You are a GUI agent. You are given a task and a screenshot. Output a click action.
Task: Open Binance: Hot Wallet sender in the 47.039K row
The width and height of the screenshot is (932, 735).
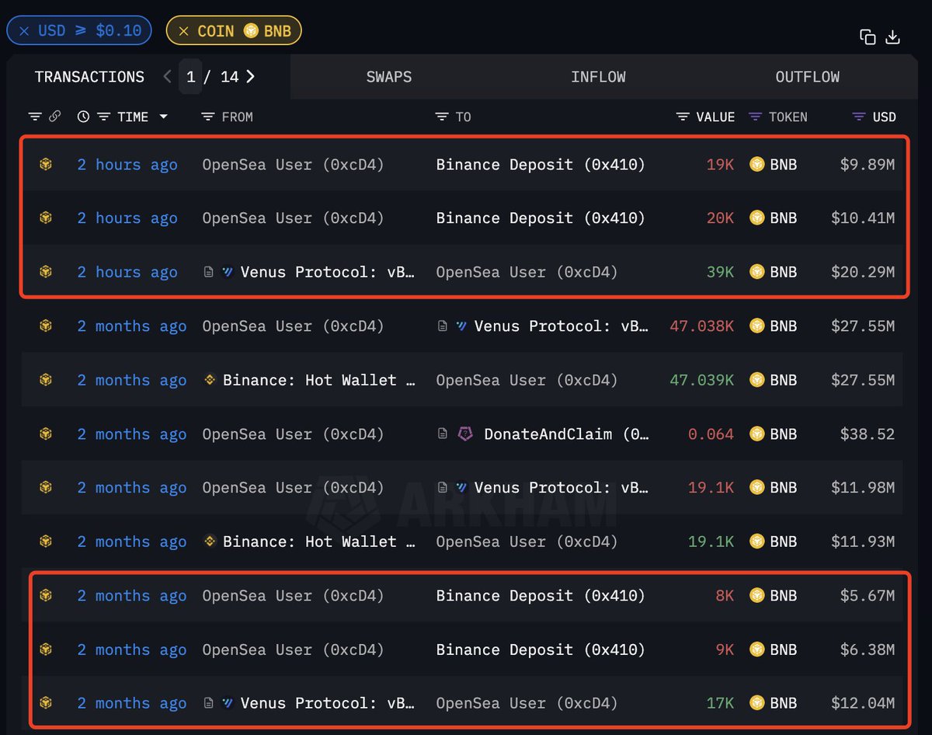[320, 380]
